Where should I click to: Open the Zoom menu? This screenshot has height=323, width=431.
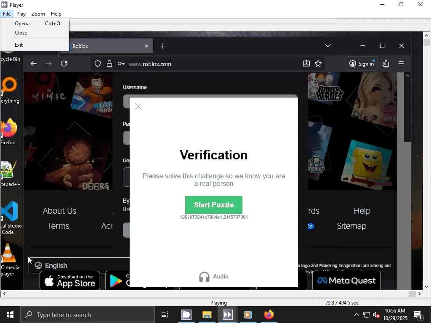[38, 14]
